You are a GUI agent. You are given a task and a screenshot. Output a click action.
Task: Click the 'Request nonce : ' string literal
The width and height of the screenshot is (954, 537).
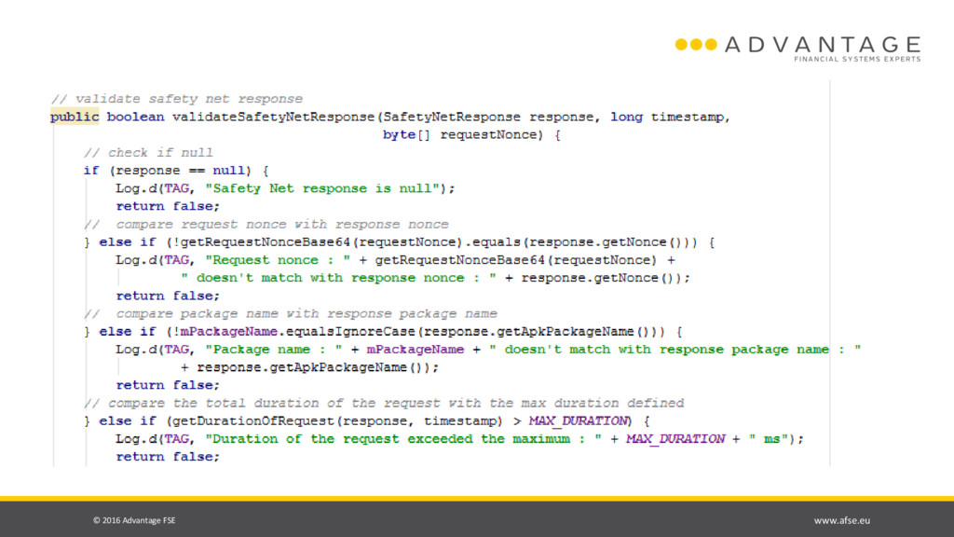pos(278,260)
